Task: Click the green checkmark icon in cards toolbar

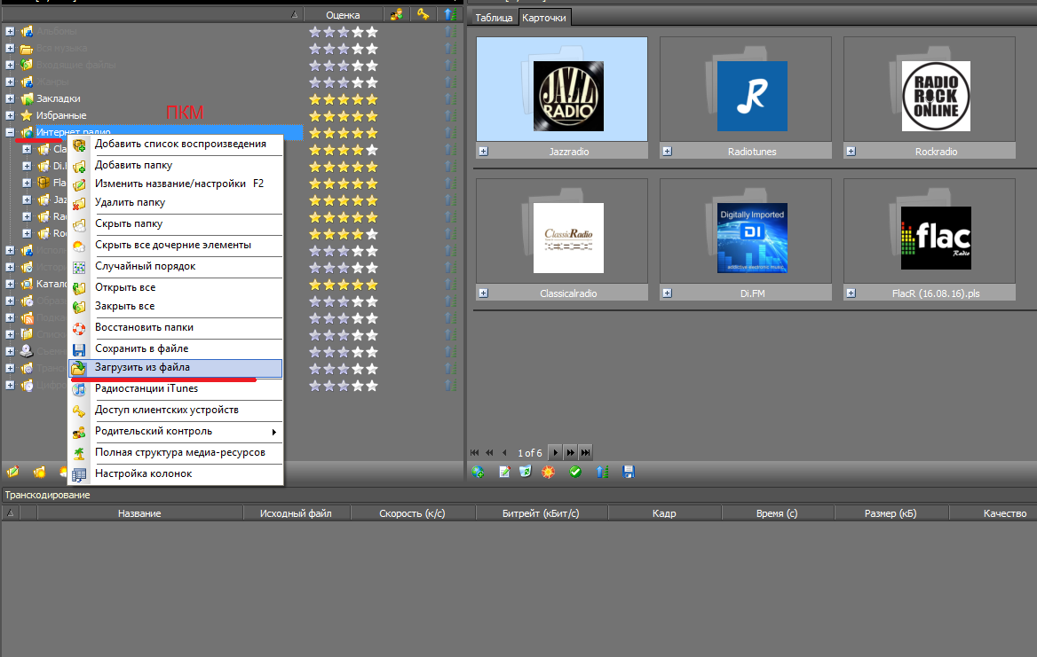Action: [574, 473]
